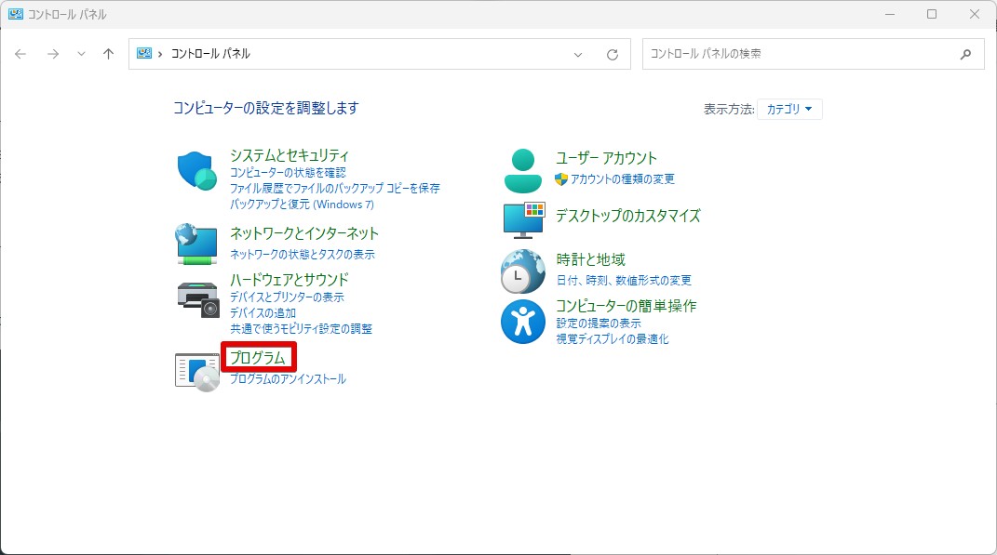The height and width of the screenshot is (555, 997).
Task: Click the refresh button beside address bar
Action: coord(613,55)
